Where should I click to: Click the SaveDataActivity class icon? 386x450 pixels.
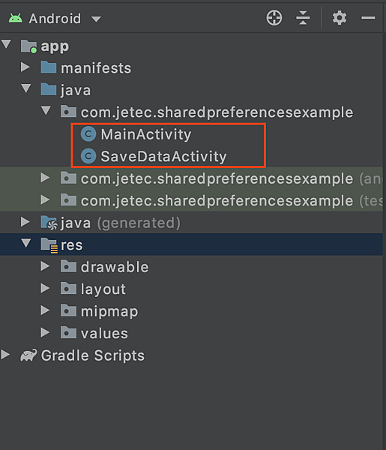click(88, 157)
